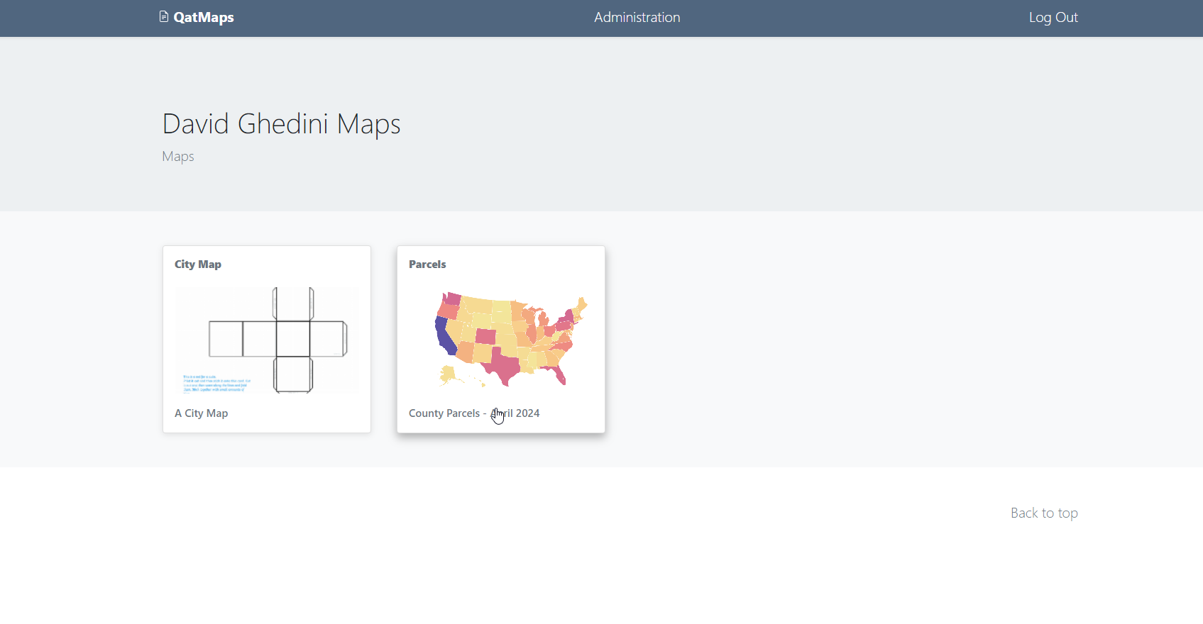Image resolution: width=1203 pixels, height=624 pixels.
Task: Log Out from the navigation bar
Action: click(x=1053, y=18)
